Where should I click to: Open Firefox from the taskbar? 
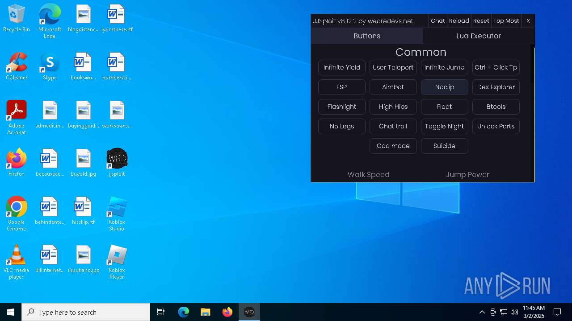(227, 312)
